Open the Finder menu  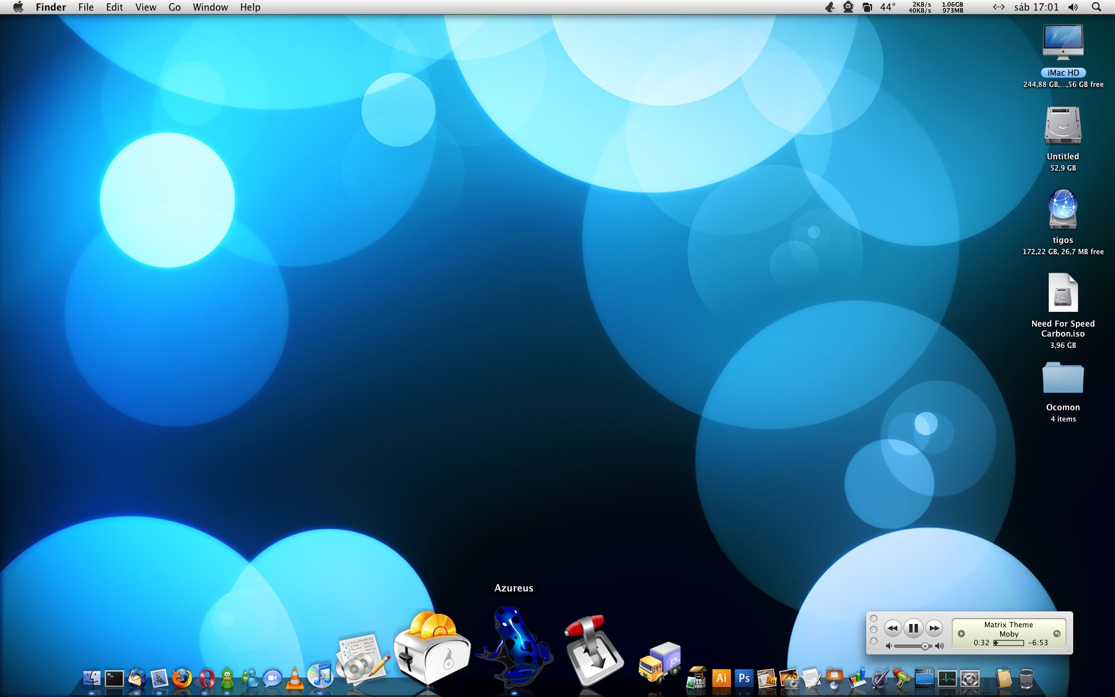(51, 7)
